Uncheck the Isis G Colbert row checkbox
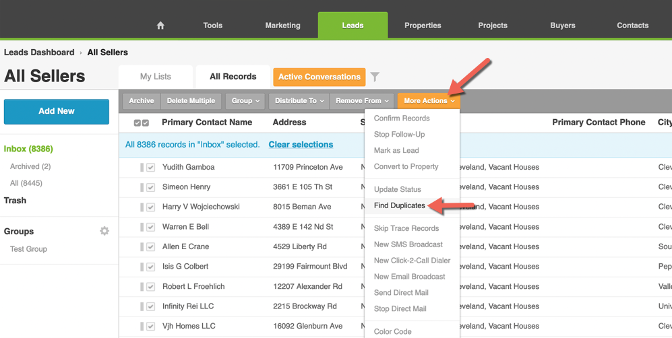The width and height of the screenshot is (672, 338). pyautogui.click(x=150, y=267)
